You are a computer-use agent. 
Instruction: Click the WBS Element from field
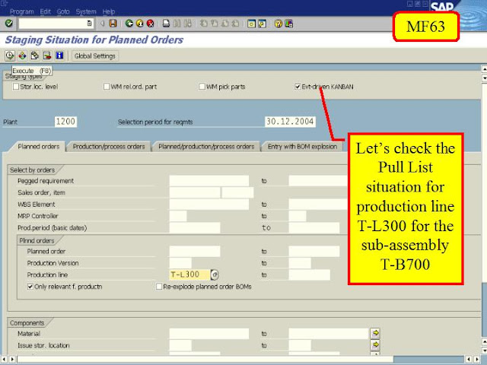[209, 205]
